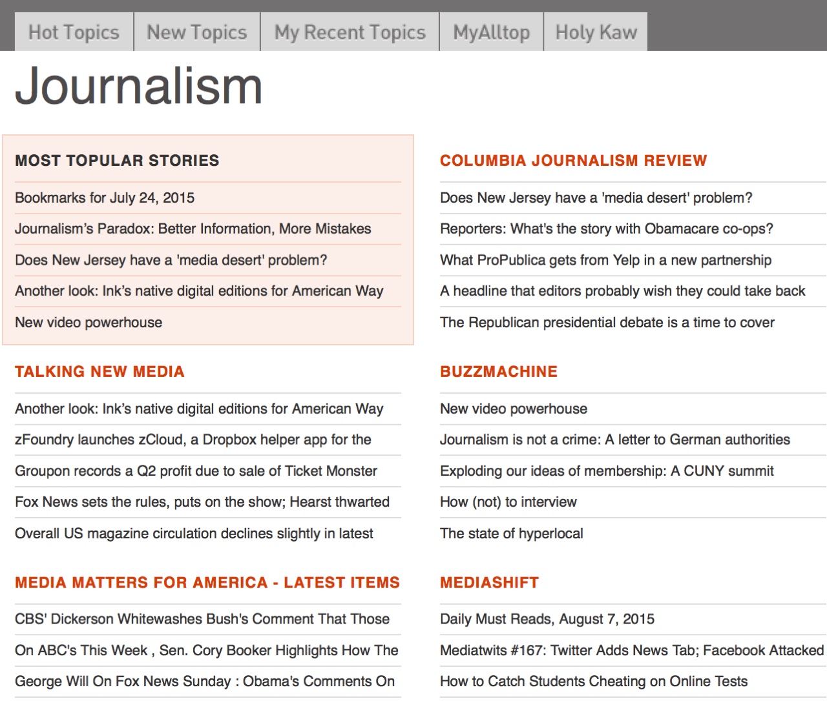Open Bookmarks for July 24, 2015

point(105,198)
